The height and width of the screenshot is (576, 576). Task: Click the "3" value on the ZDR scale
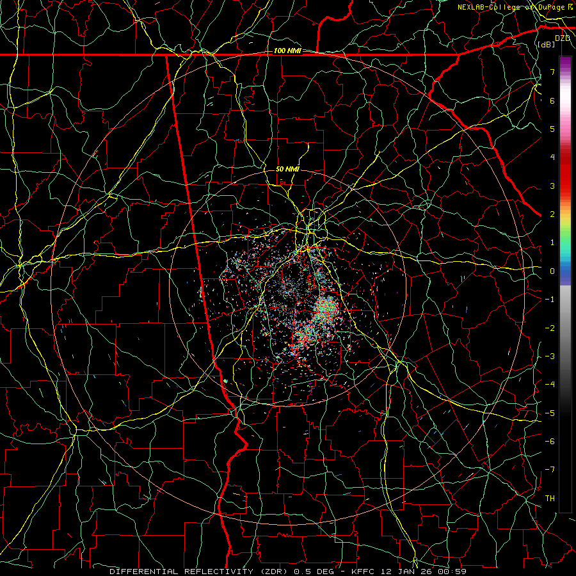pos(552,186)
